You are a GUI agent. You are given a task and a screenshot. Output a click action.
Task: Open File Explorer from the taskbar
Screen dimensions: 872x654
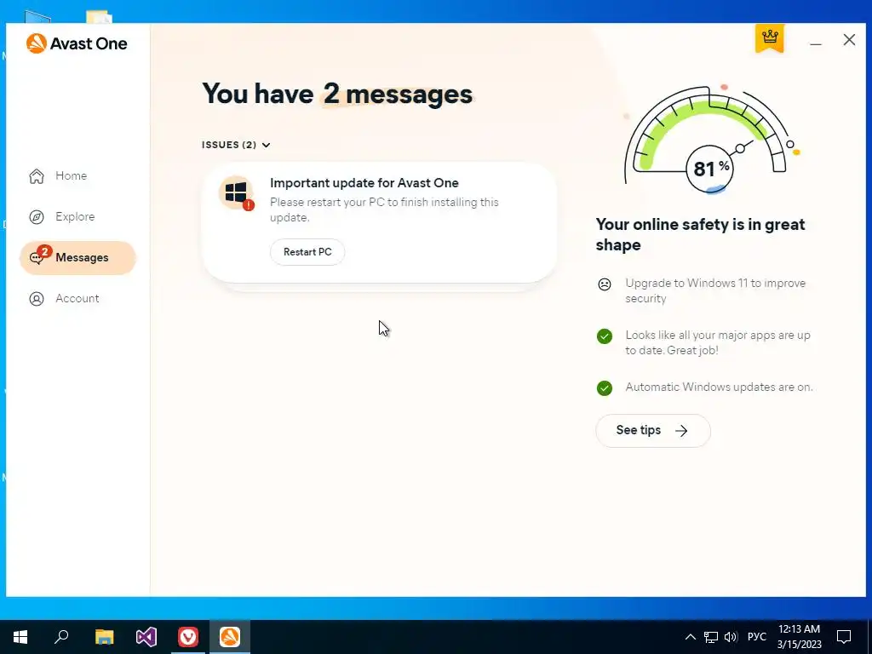click(104, 637)
